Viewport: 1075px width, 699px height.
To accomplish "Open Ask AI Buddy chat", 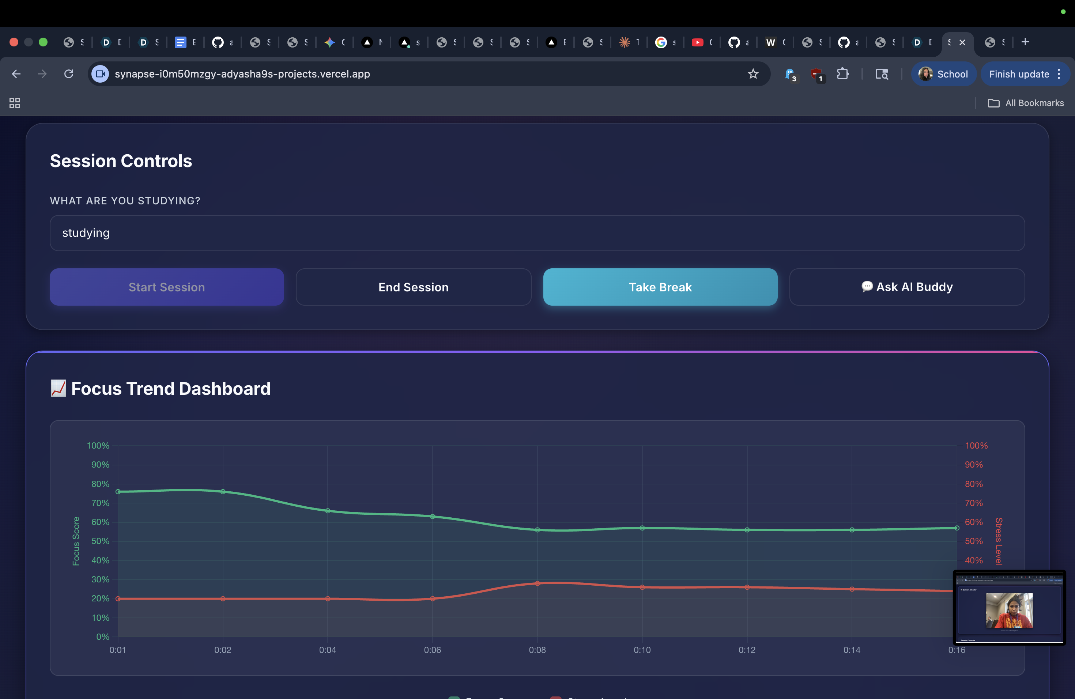I will click(906, 287).
